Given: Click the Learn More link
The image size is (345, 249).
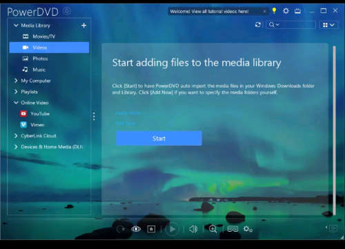Looking at the screenshot, I should click(x=128, y=113).
